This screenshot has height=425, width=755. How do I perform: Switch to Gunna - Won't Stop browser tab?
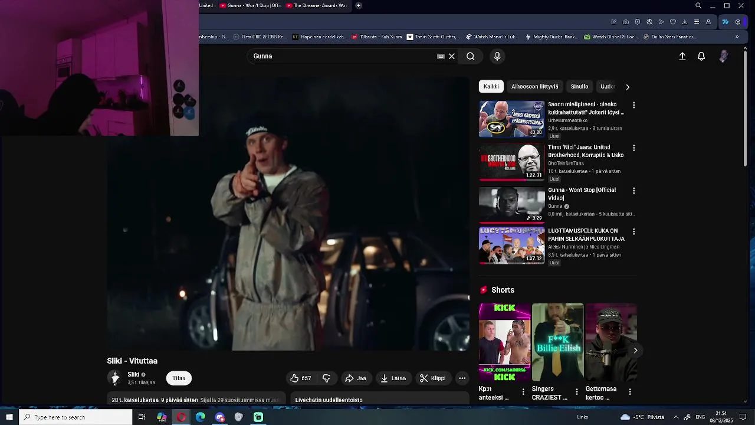point(250,5)
